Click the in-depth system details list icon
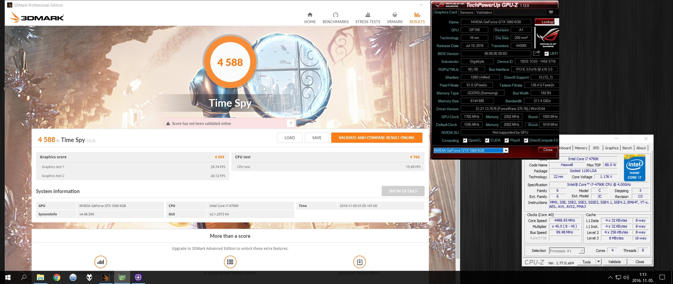Screen dimensions: 673x284 click(x=230, y=262)
